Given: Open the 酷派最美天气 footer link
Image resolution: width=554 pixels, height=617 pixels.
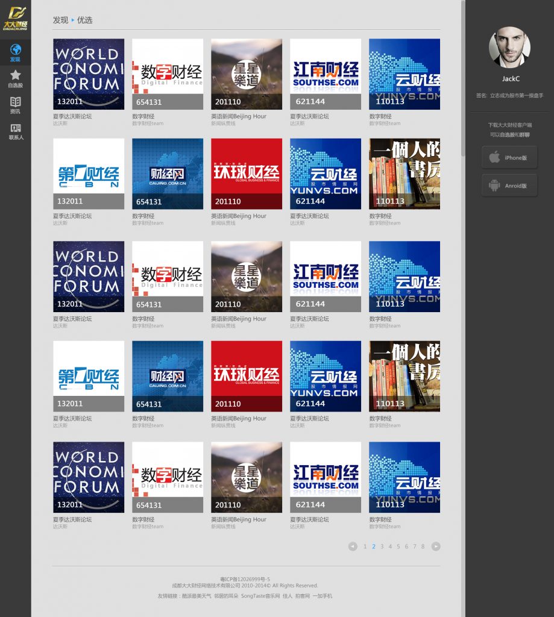Looking at the screenshot, I should (x=197, y=596).
